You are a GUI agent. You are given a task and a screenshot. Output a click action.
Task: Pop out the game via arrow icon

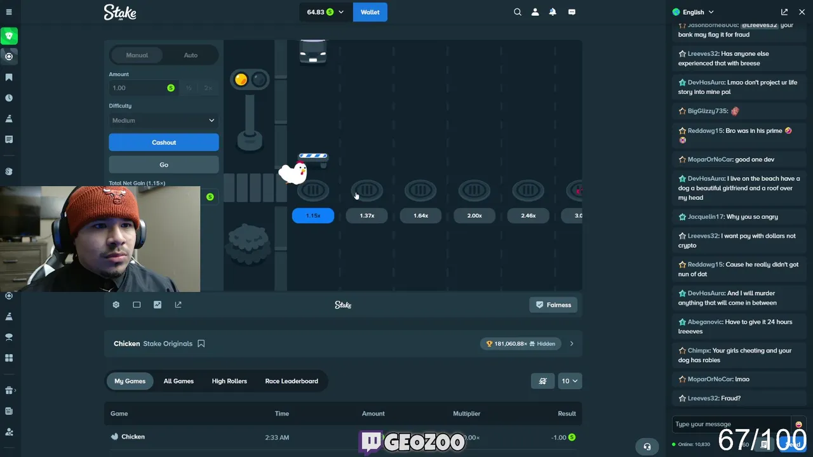[178, 305]
